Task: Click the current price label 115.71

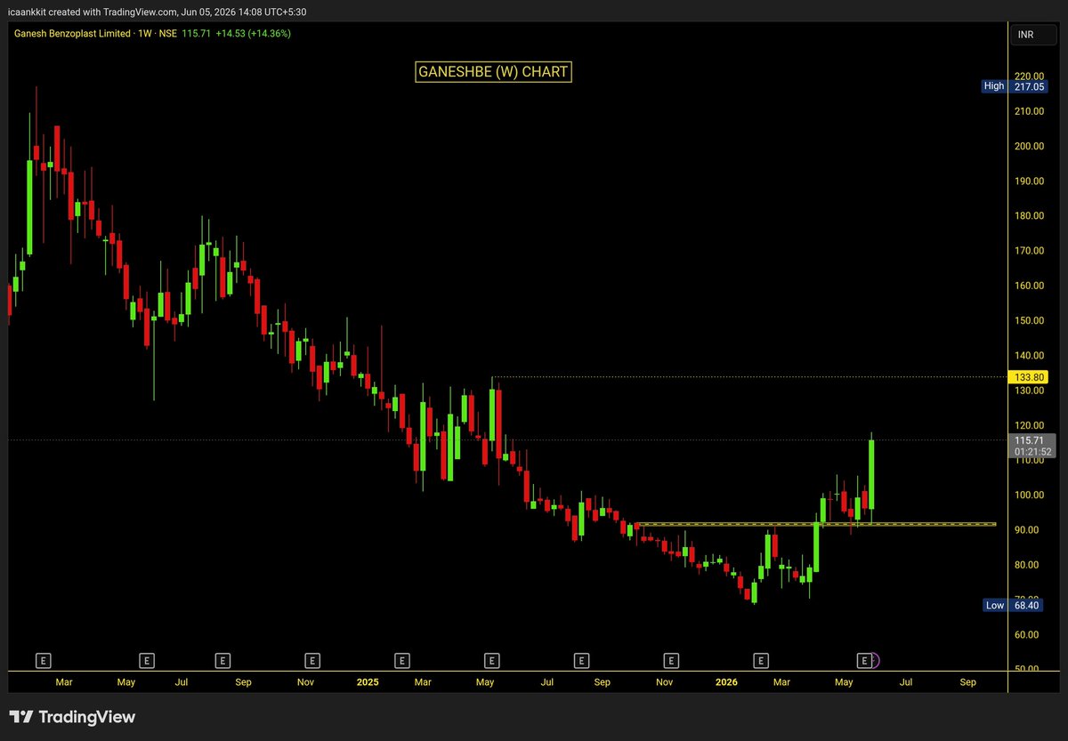Action: pyautogui.click(x=1029, y=440)
